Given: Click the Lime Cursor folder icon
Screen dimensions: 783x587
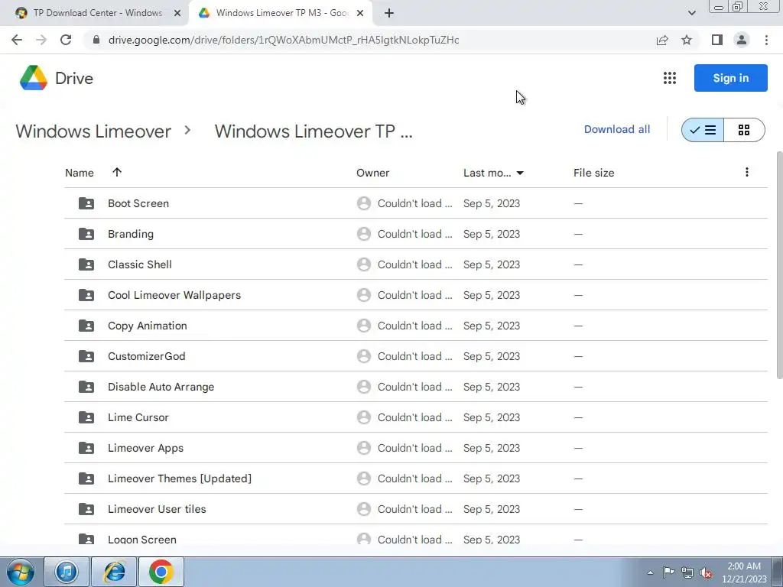Looking at the screenshot, I should [86, 417].
